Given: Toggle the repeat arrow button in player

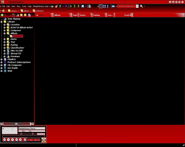Looking at the screenshot, I should pyautogui.click(x=38, y=140).
